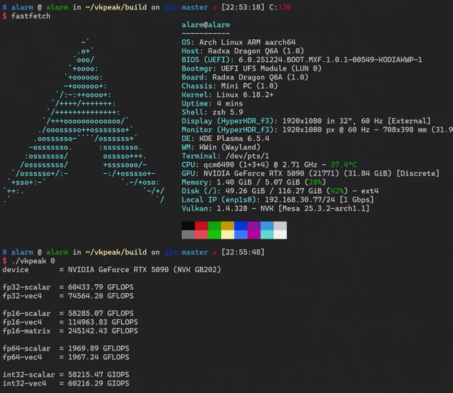Image resolution: width=453 pixels, height=393 pixels.
Task: Click the 'Disk (/): 49.26 GiB' line
Action: click(x=280, y=191)
